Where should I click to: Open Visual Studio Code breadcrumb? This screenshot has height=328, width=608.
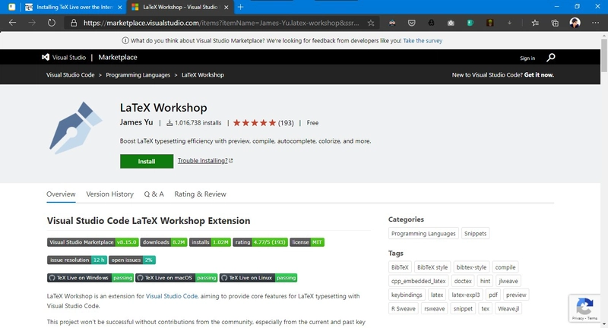coord(70,74)
